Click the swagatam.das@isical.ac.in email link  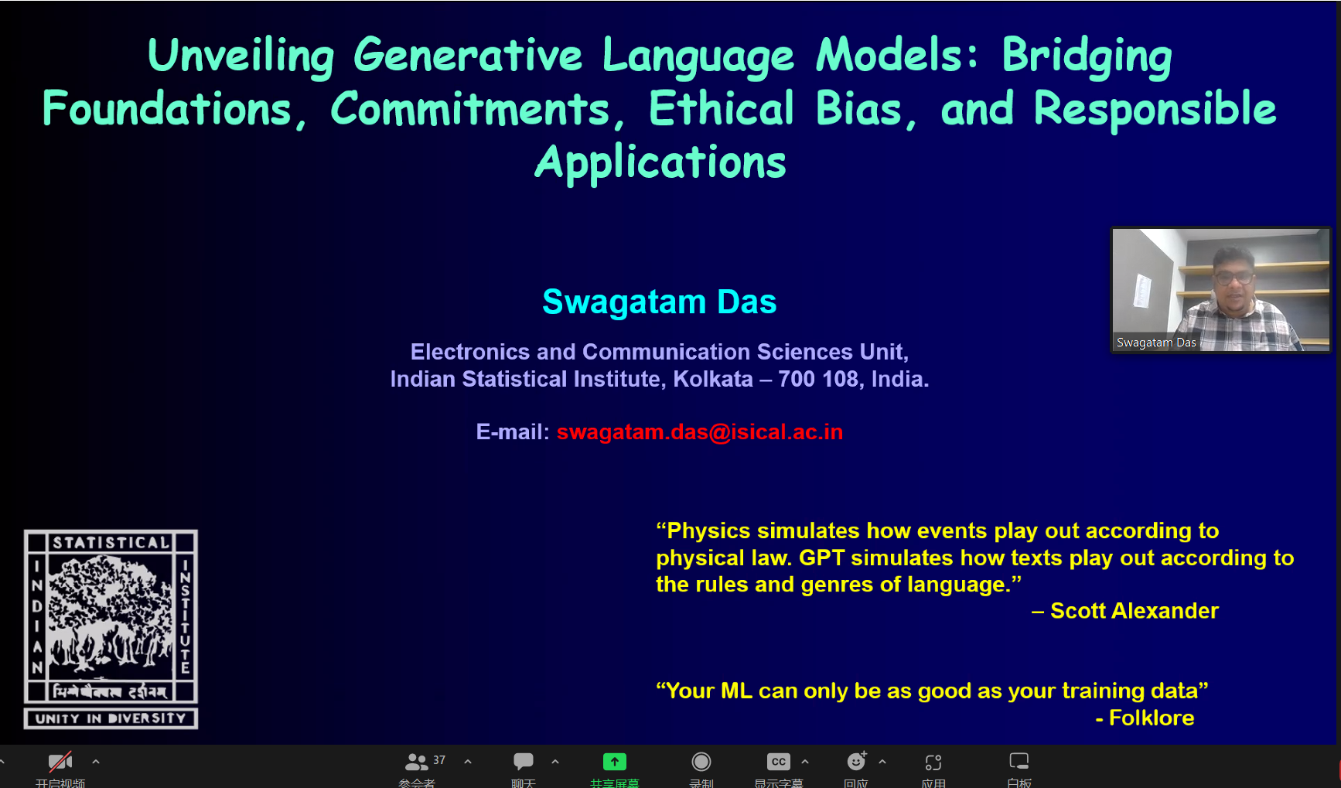699,432
